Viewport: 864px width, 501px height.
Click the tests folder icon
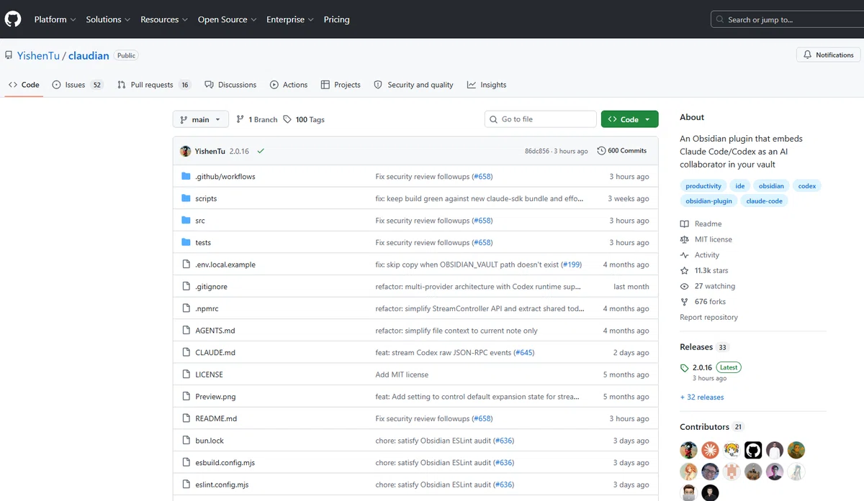click(186, 242)
